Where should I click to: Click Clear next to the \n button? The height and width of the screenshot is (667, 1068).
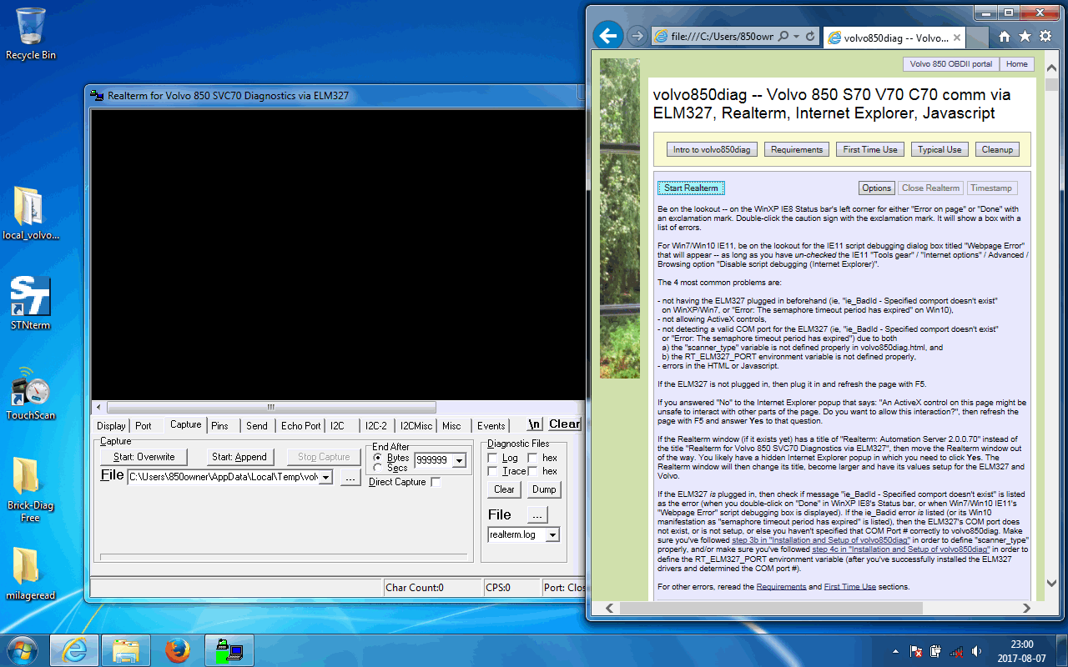coord(564,424)
